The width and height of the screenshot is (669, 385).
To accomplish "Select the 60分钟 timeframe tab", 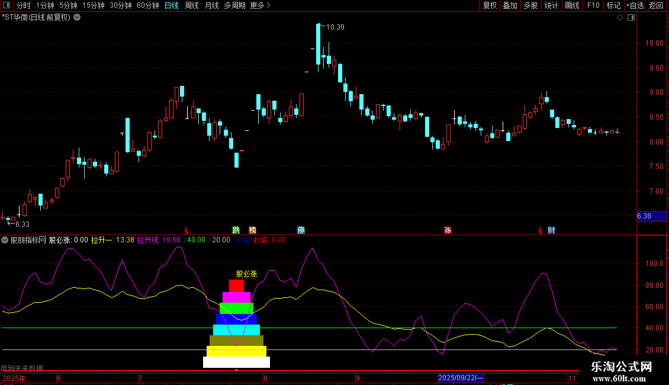I will pos(148,5).
